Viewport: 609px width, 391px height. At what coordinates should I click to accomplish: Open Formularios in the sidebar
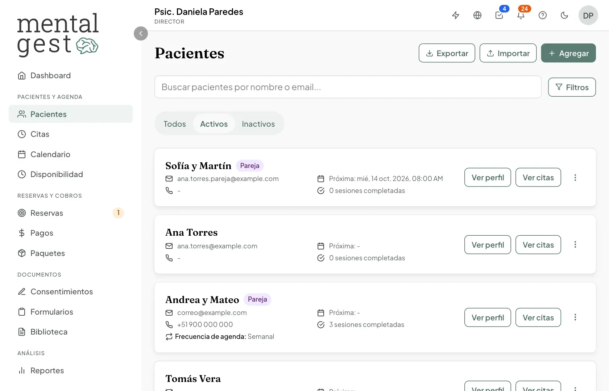click(x=71, y=312)
